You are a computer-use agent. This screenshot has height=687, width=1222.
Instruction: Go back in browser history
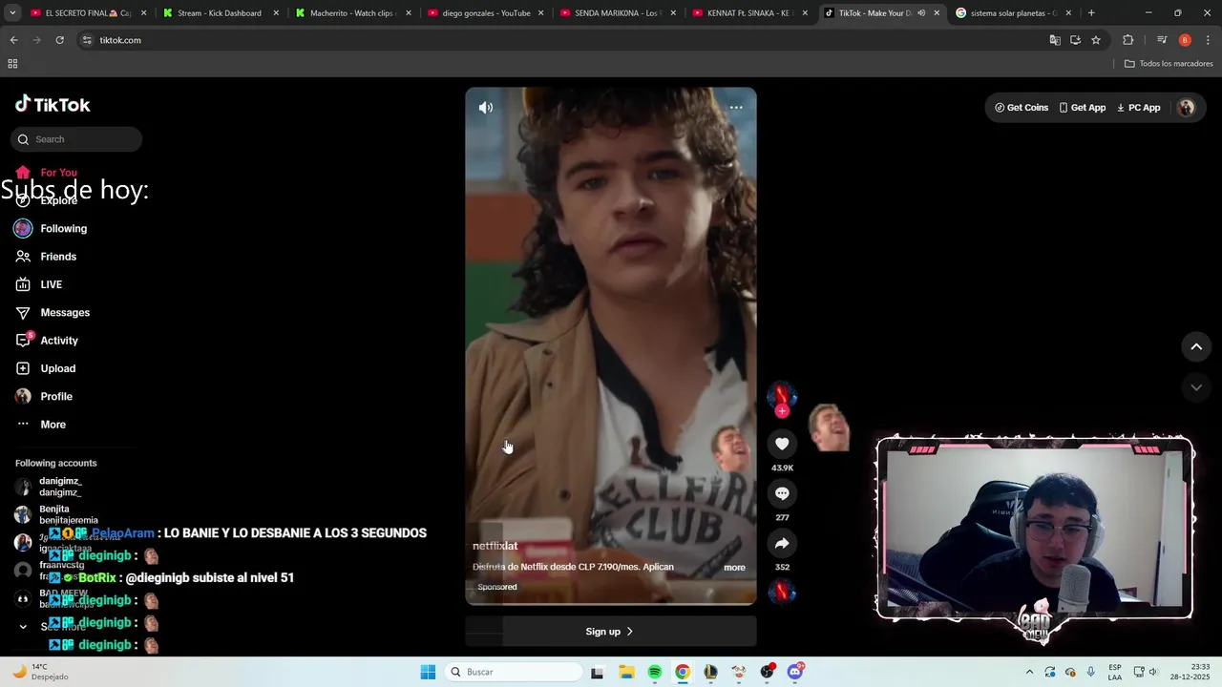(x=13, y=40)
